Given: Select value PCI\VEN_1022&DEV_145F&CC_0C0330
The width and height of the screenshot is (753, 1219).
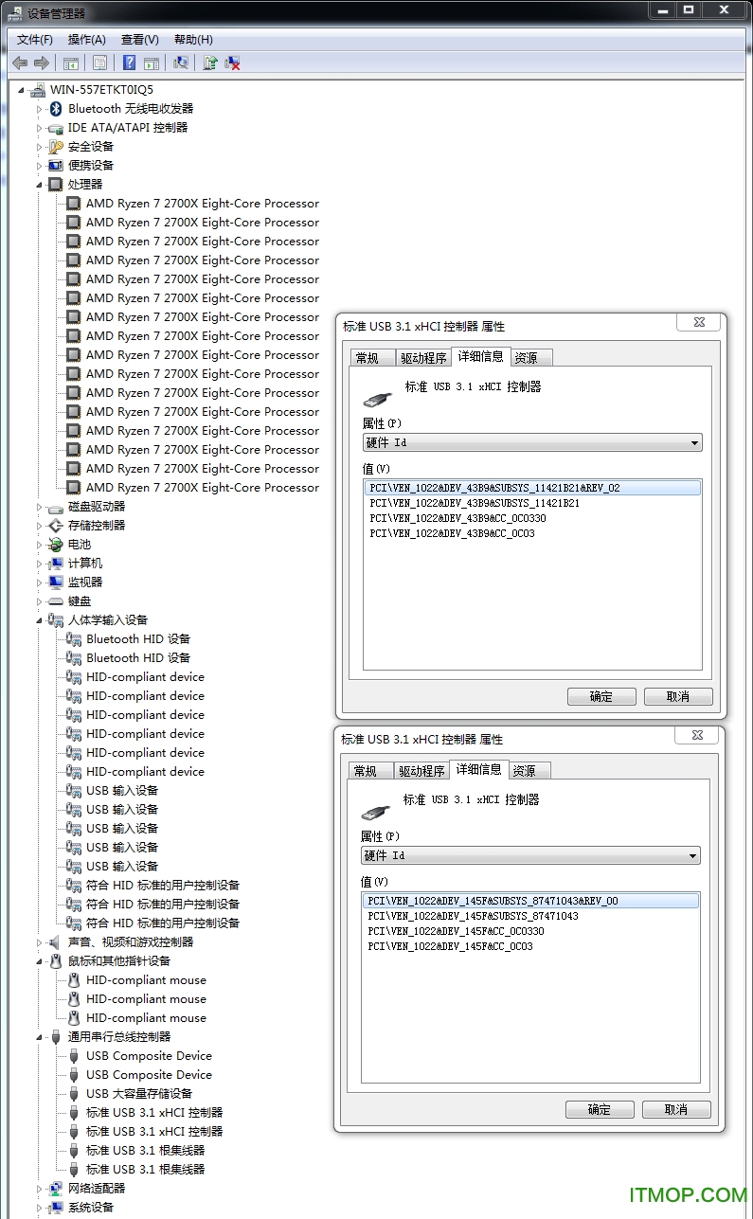Looking at the screenshot, I should [456, 931].
